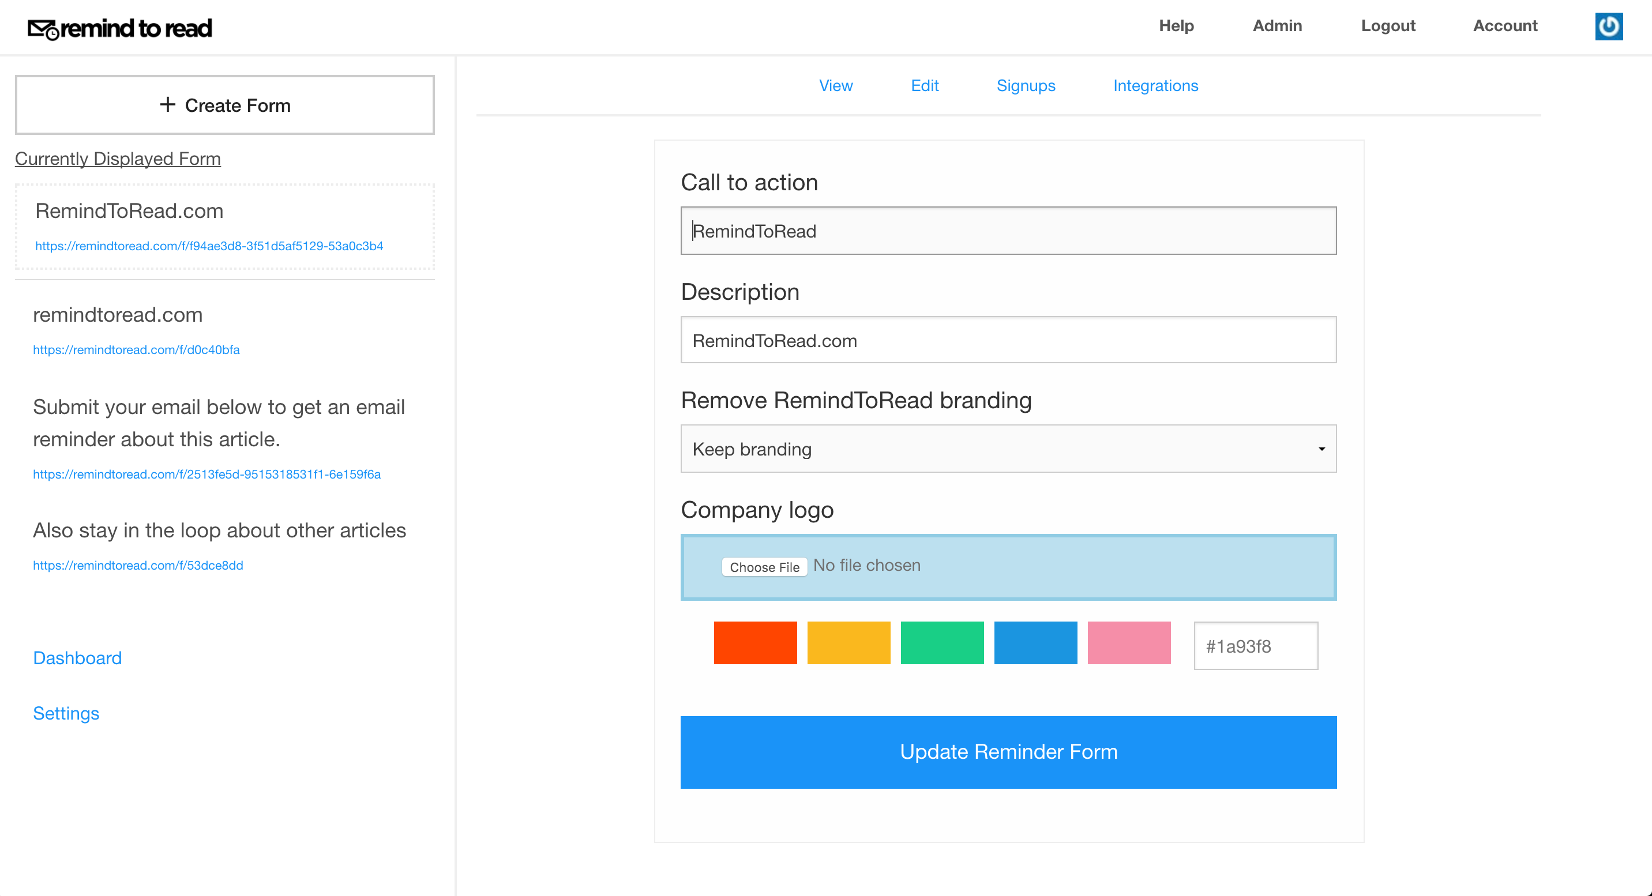1652x896 pixels.
Task: Pick the red-orange color swatch
Action: (755, 642)
